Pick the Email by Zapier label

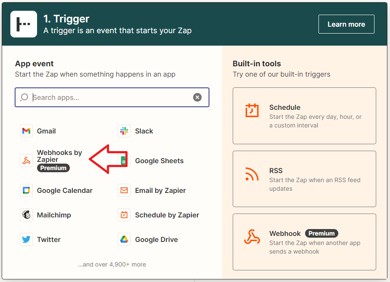point(160,190)
